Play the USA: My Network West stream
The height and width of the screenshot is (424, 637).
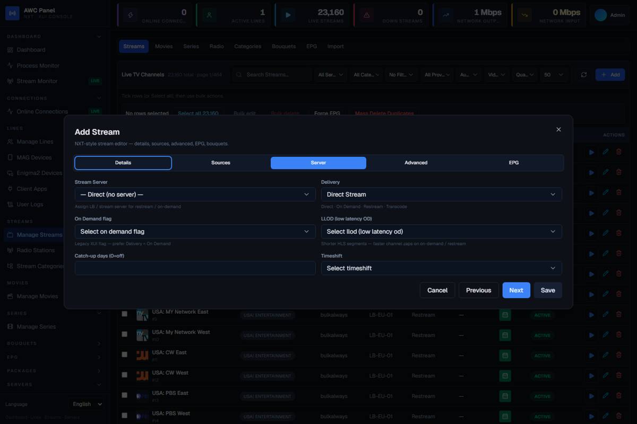click(592, 335)
